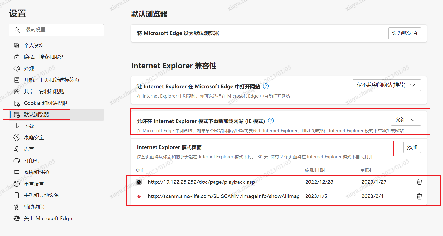Click the 默认浏览器 sidebar icon
Screen dimensions: 443x236
coord(17,114)
